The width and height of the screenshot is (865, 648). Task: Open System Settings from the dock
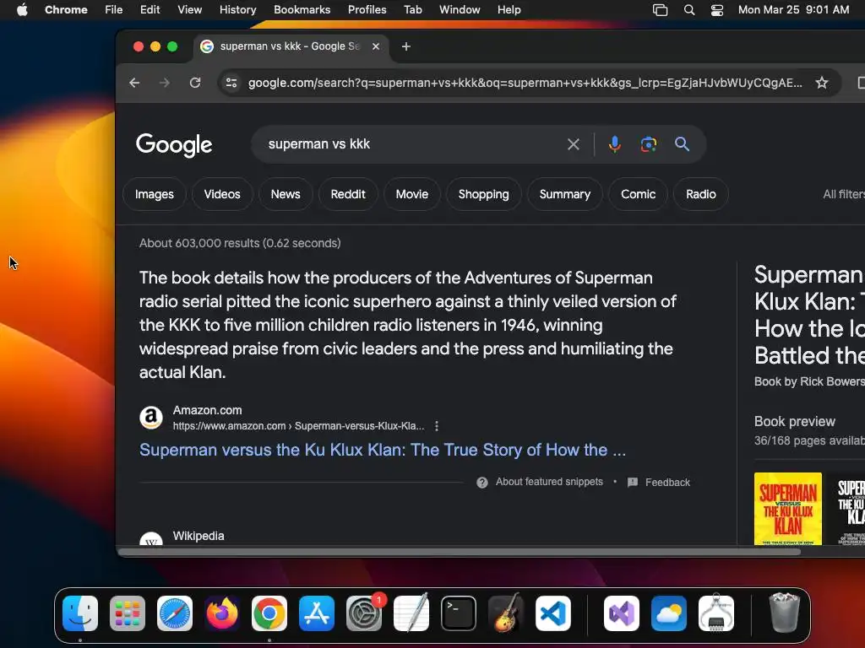[364, 613]
